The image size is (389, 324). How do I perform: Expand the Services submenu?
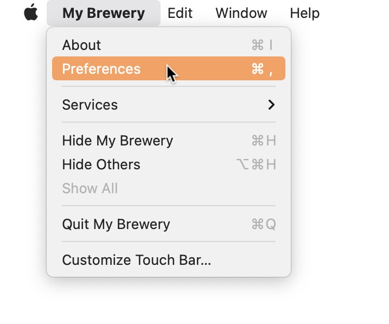coord(169,104)
